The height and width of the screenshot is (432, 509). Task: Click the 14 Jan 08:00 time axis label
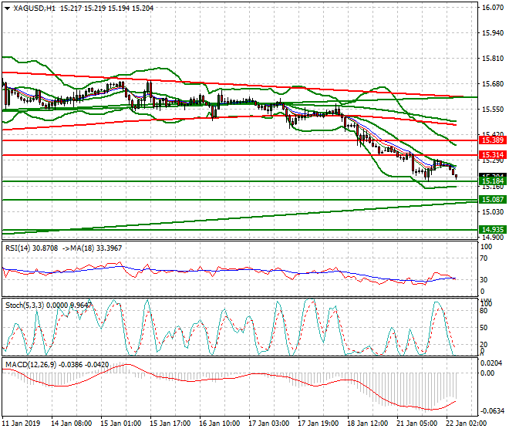[x=71, y=424]
